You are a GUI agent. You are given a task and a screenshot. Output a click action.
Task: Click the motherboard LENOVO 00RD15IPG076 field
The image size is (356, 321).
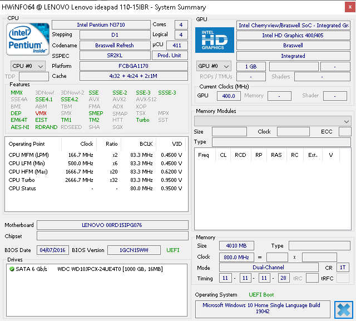click(112, 225)
